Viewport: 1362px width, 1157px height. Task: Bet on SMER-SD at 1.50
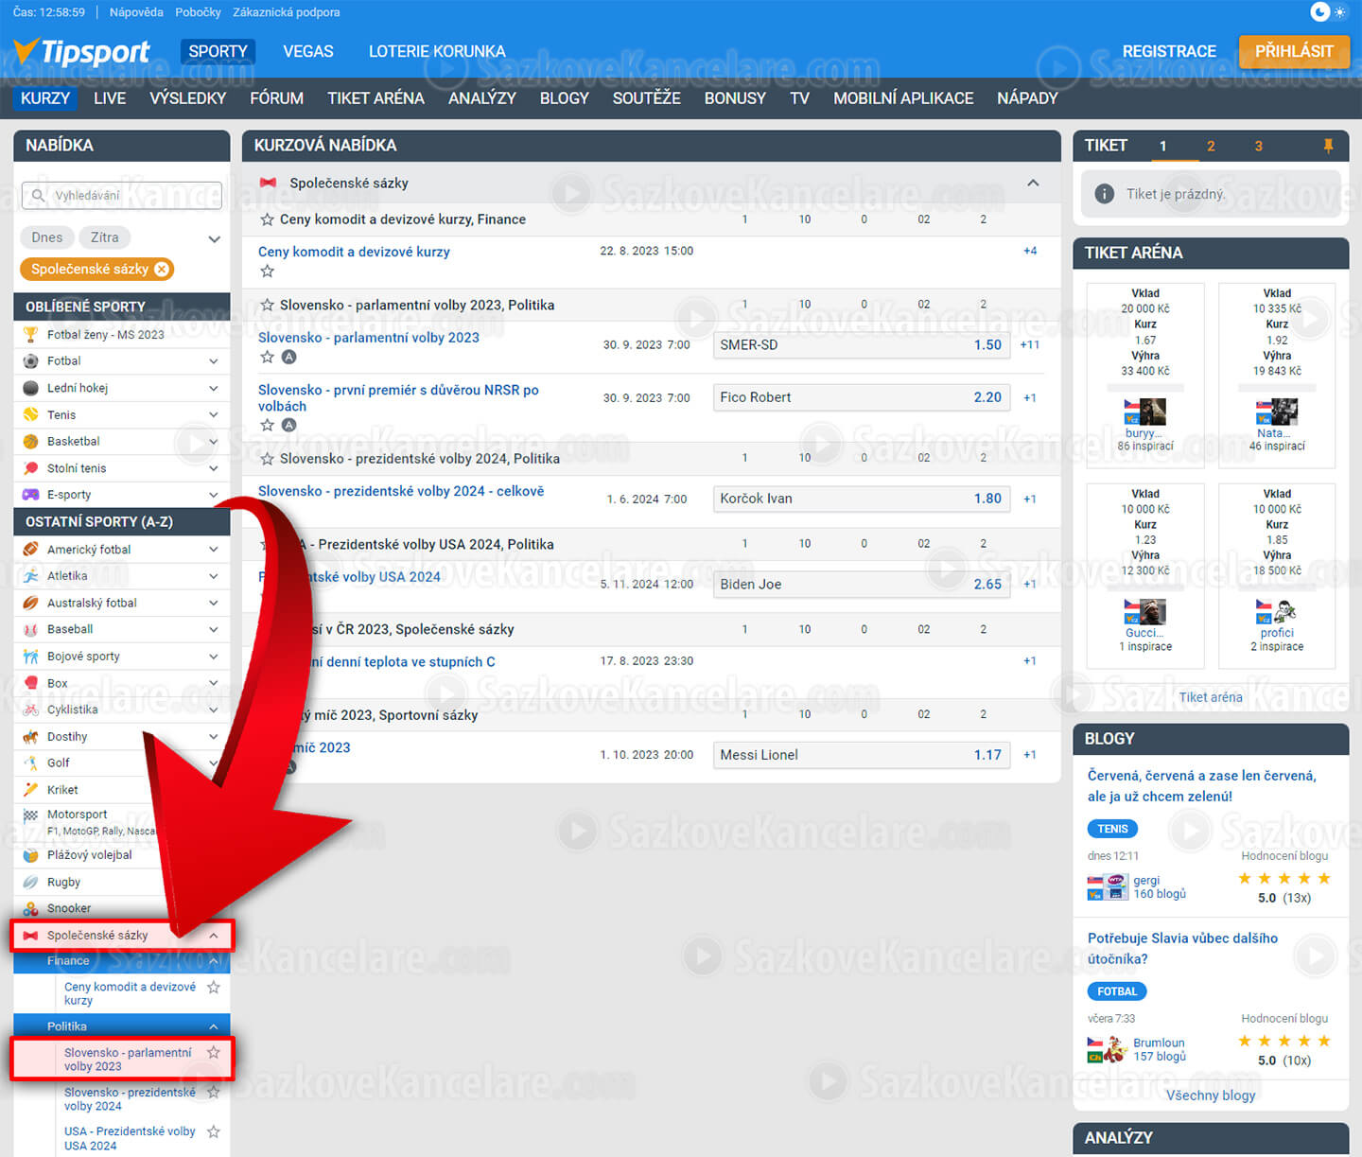[x=862, y=345]
